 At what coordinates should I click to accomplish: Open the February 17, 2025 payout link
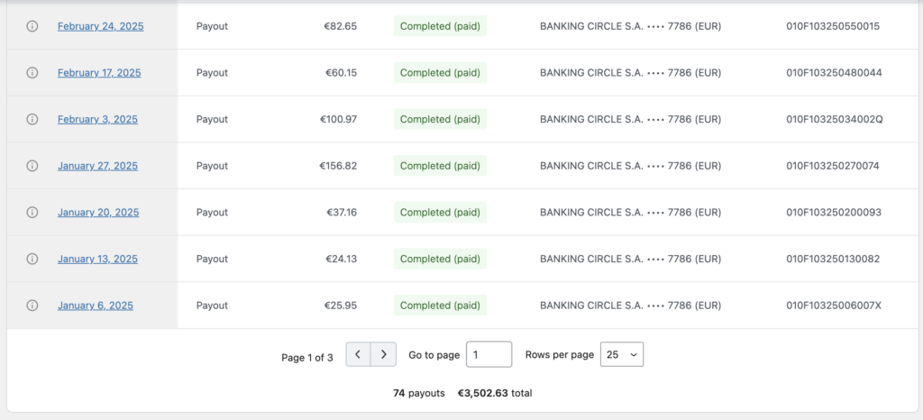tap(99, 73)
